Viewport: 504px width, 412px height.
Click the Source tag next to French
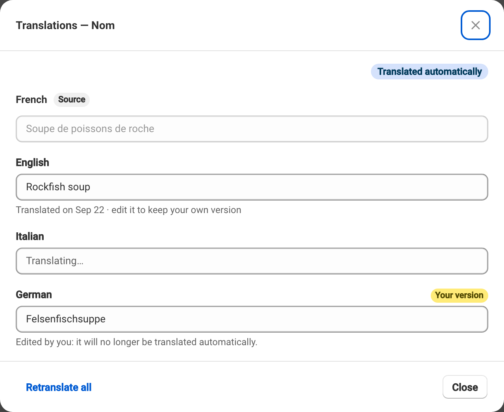[72, 99]
